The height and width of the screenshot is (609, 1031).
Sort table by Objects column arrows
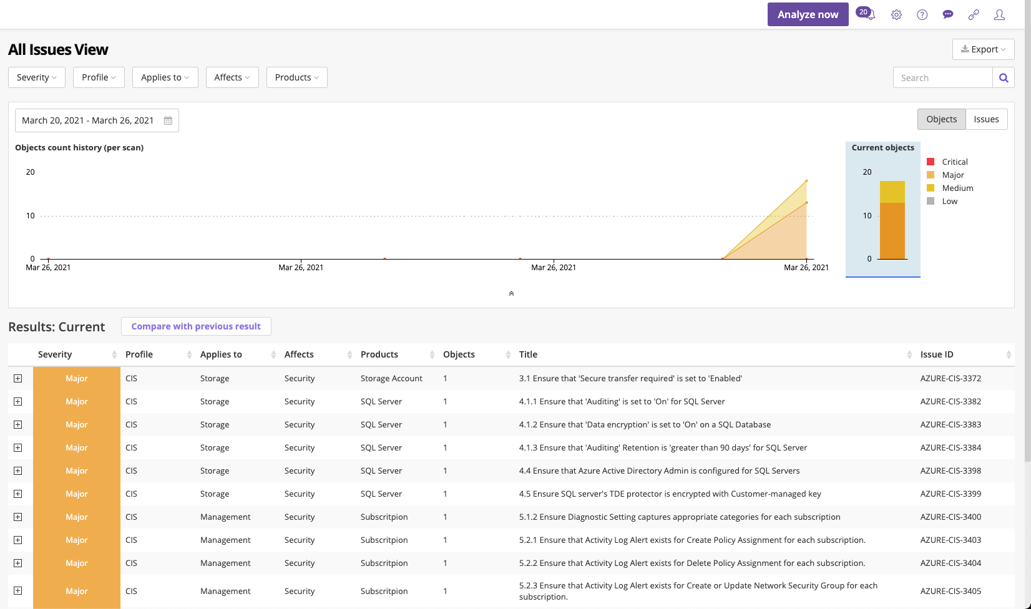508,354
